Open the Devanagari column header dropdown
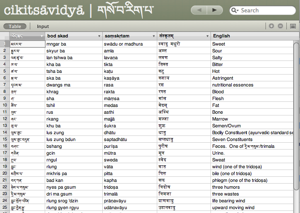 pyautogui.click(x=208, y=36)
